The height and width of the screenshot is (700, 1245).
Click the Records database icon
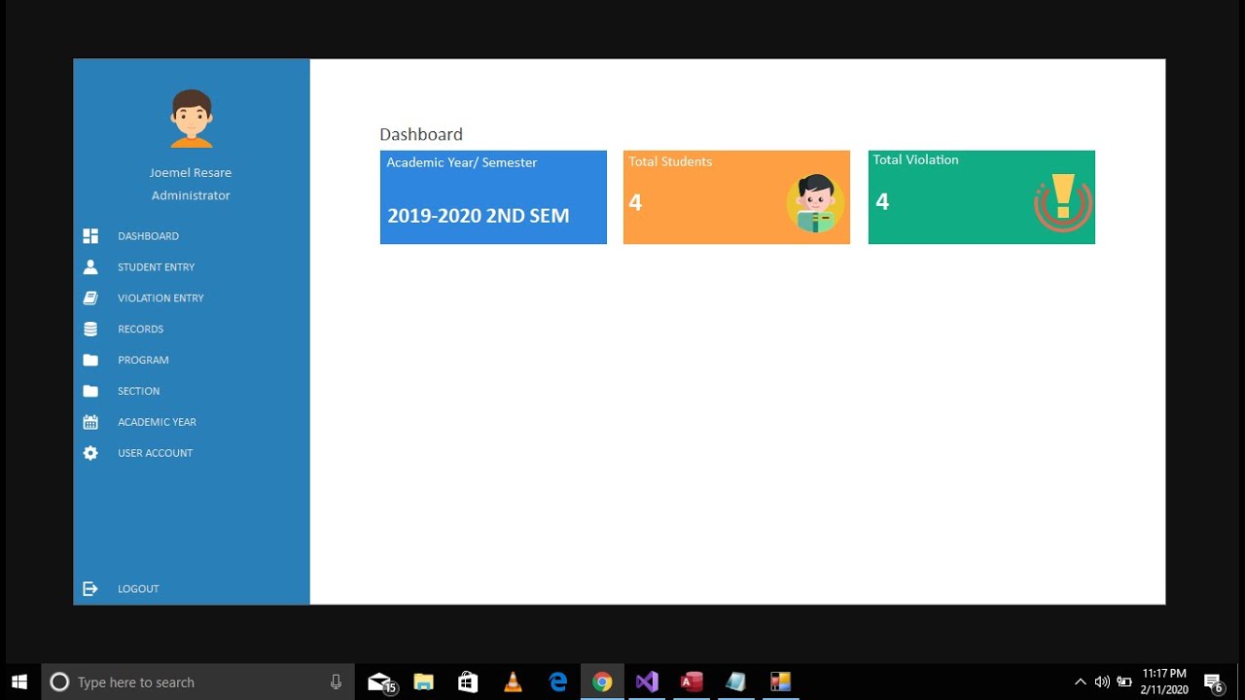point(90,329)
